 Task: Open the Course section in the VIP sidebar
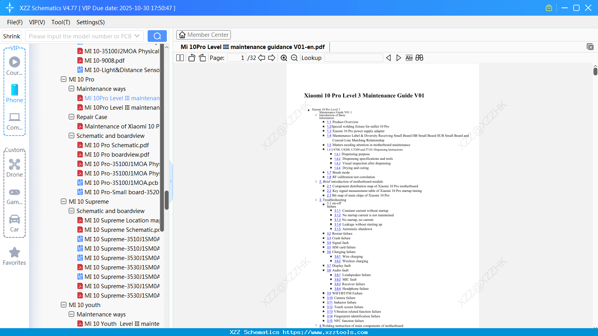tap(15, 66)
